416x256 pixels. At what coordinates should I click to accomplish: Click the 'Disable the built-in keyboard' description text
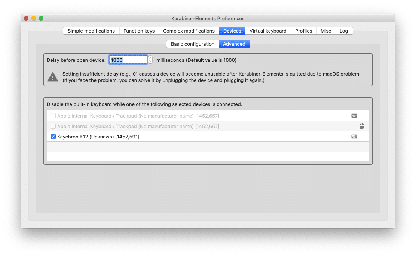[144, 104]
